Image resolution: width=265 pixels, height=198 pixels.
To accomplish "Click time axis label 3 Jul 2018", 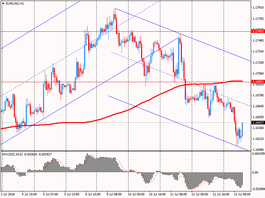I will pyautogui.click(x=8, y=194).
